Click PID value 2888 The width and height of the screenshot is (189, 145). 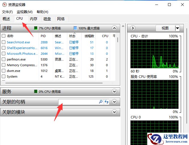click(x=44, y=42)
